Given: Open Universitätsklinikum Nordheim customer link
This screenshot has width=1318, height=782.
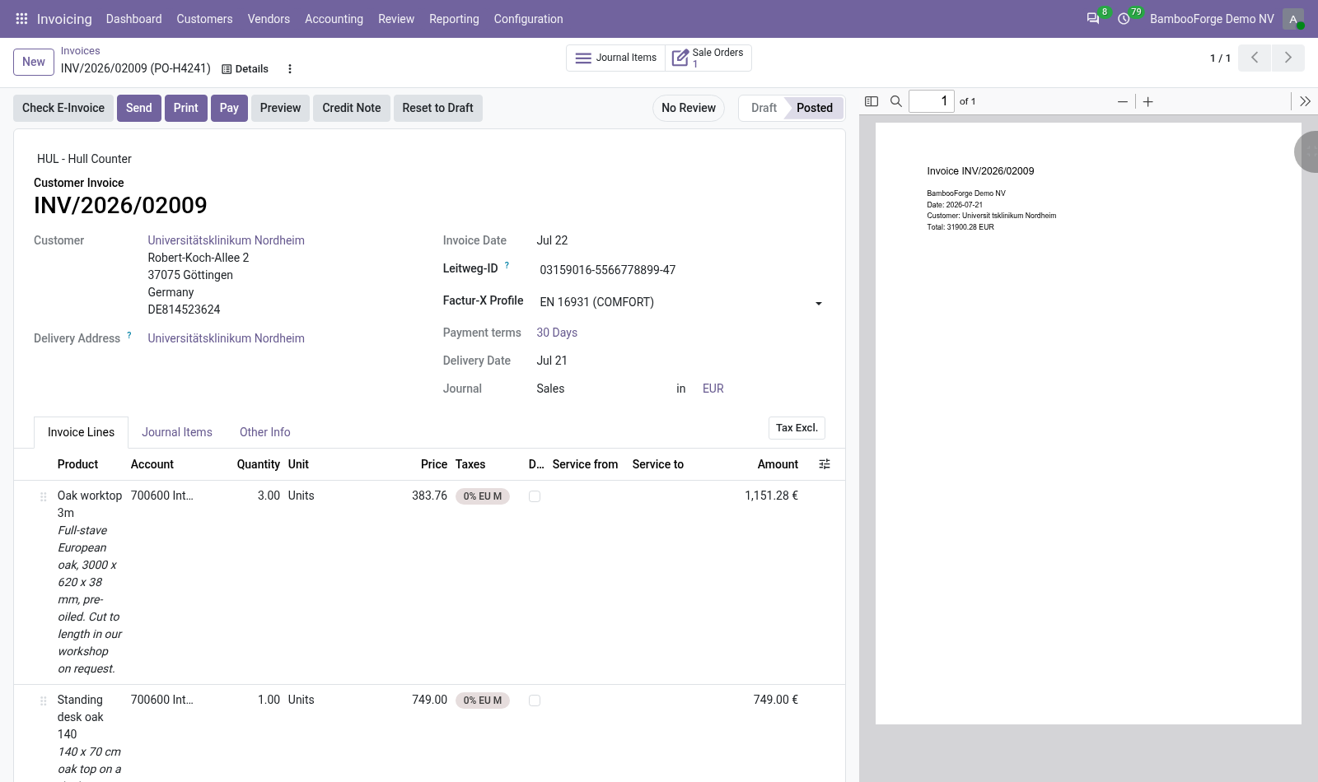Looking at the screenshot, I should (x=227, y=240).
